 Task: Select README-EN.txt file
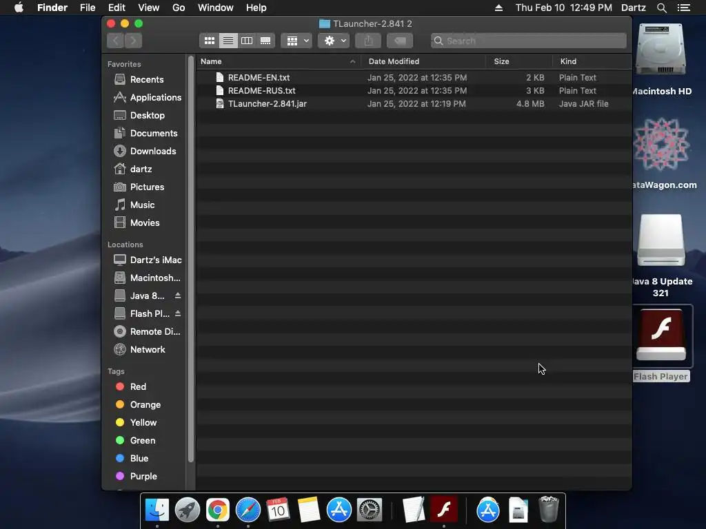pos(414,77)
